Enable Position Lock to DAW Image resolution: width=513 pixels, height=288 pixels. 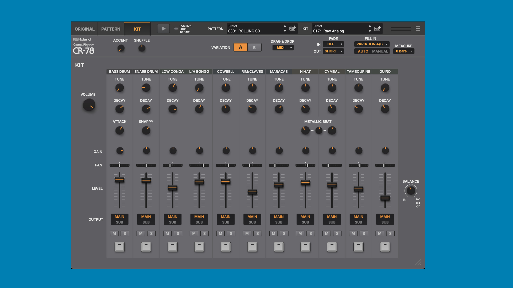[176, 29]
